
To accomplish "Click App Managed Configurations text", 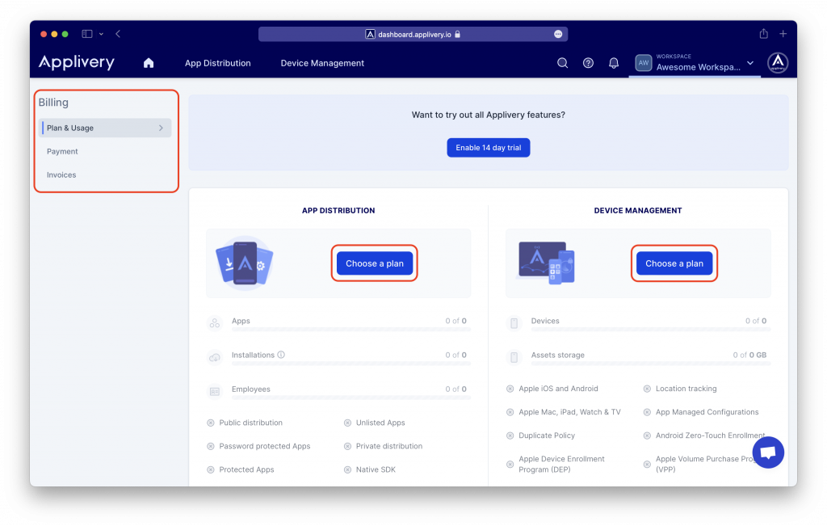I will 707,412.
